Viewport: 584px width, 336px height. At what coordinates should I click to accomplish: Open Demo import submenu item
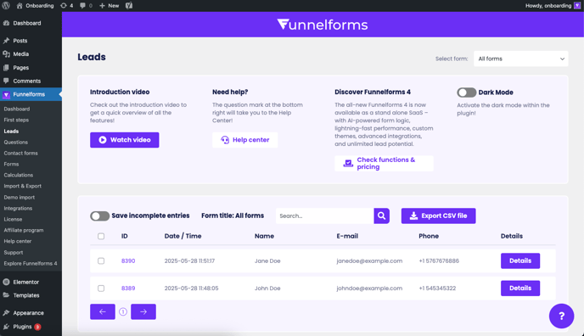coord(20,197)
